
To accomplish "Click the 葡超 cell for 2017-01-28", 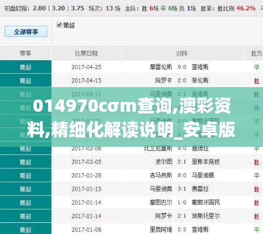I will point(26,175).
